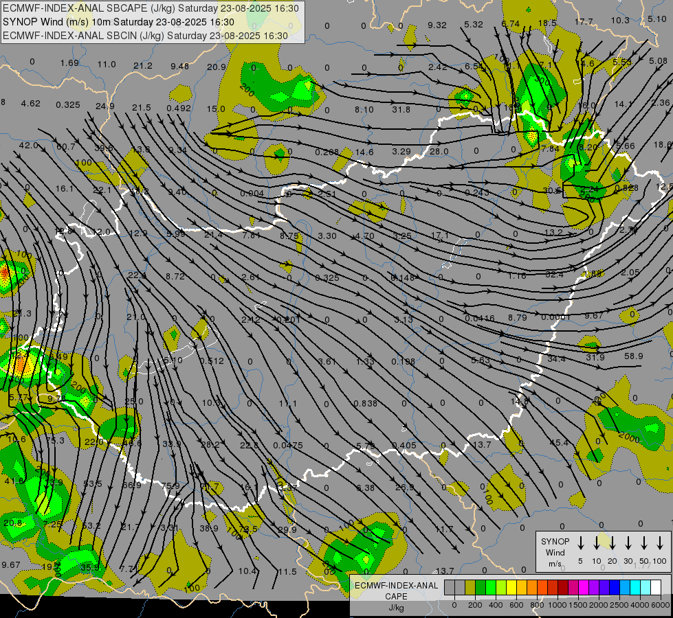Click the map value 0.208
Screen dimensions: 673x618
click(x=327, y=152)
